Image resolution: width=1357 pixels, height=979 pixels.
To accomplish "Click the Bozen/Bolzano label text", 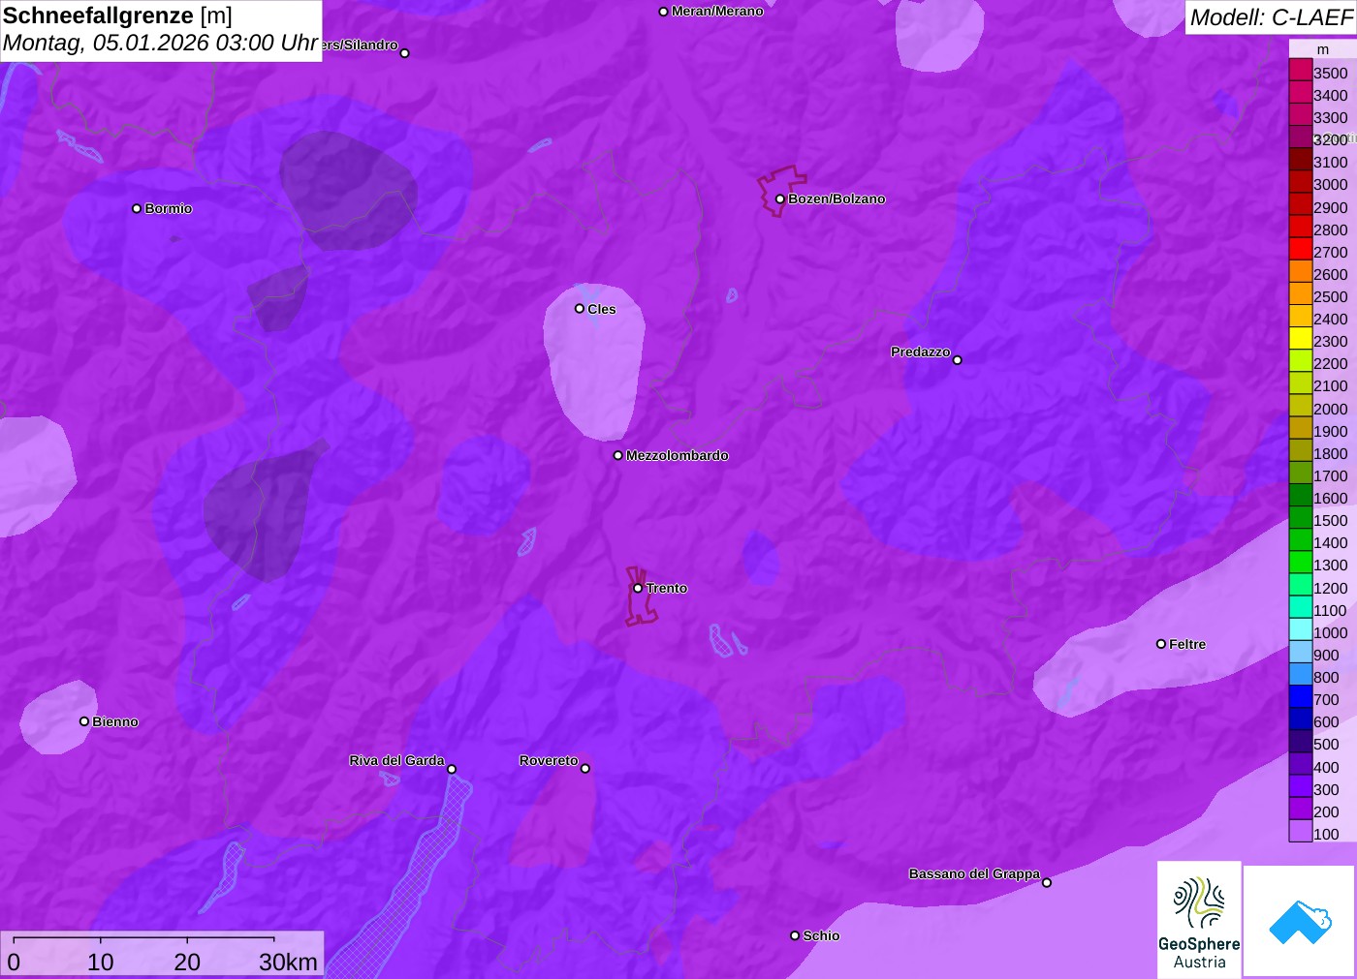I will click(836, 199).
